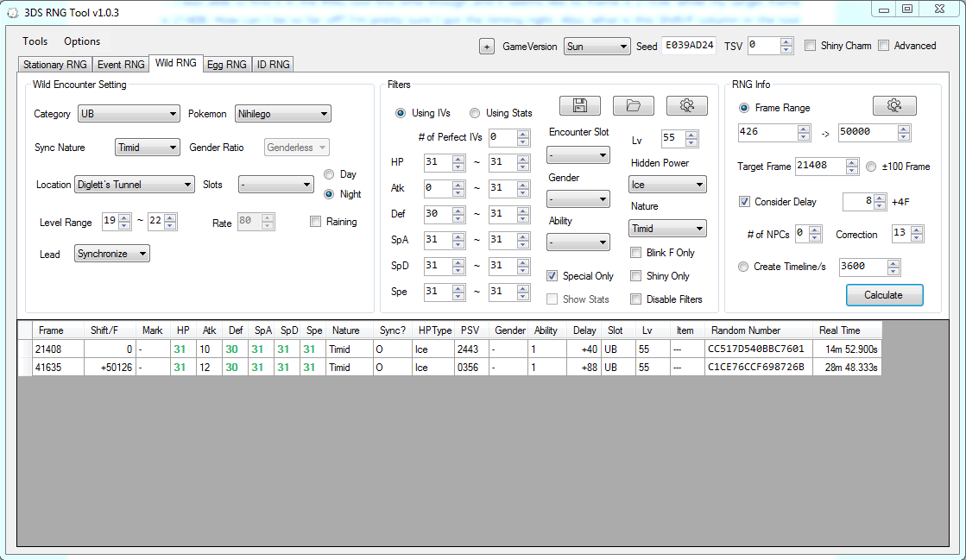
Task: Switch to the Event RNG tab
Action: click(x=121, y=65)
